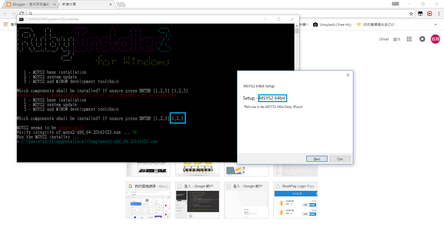Reload the page in Chrome

coord(22,13)
